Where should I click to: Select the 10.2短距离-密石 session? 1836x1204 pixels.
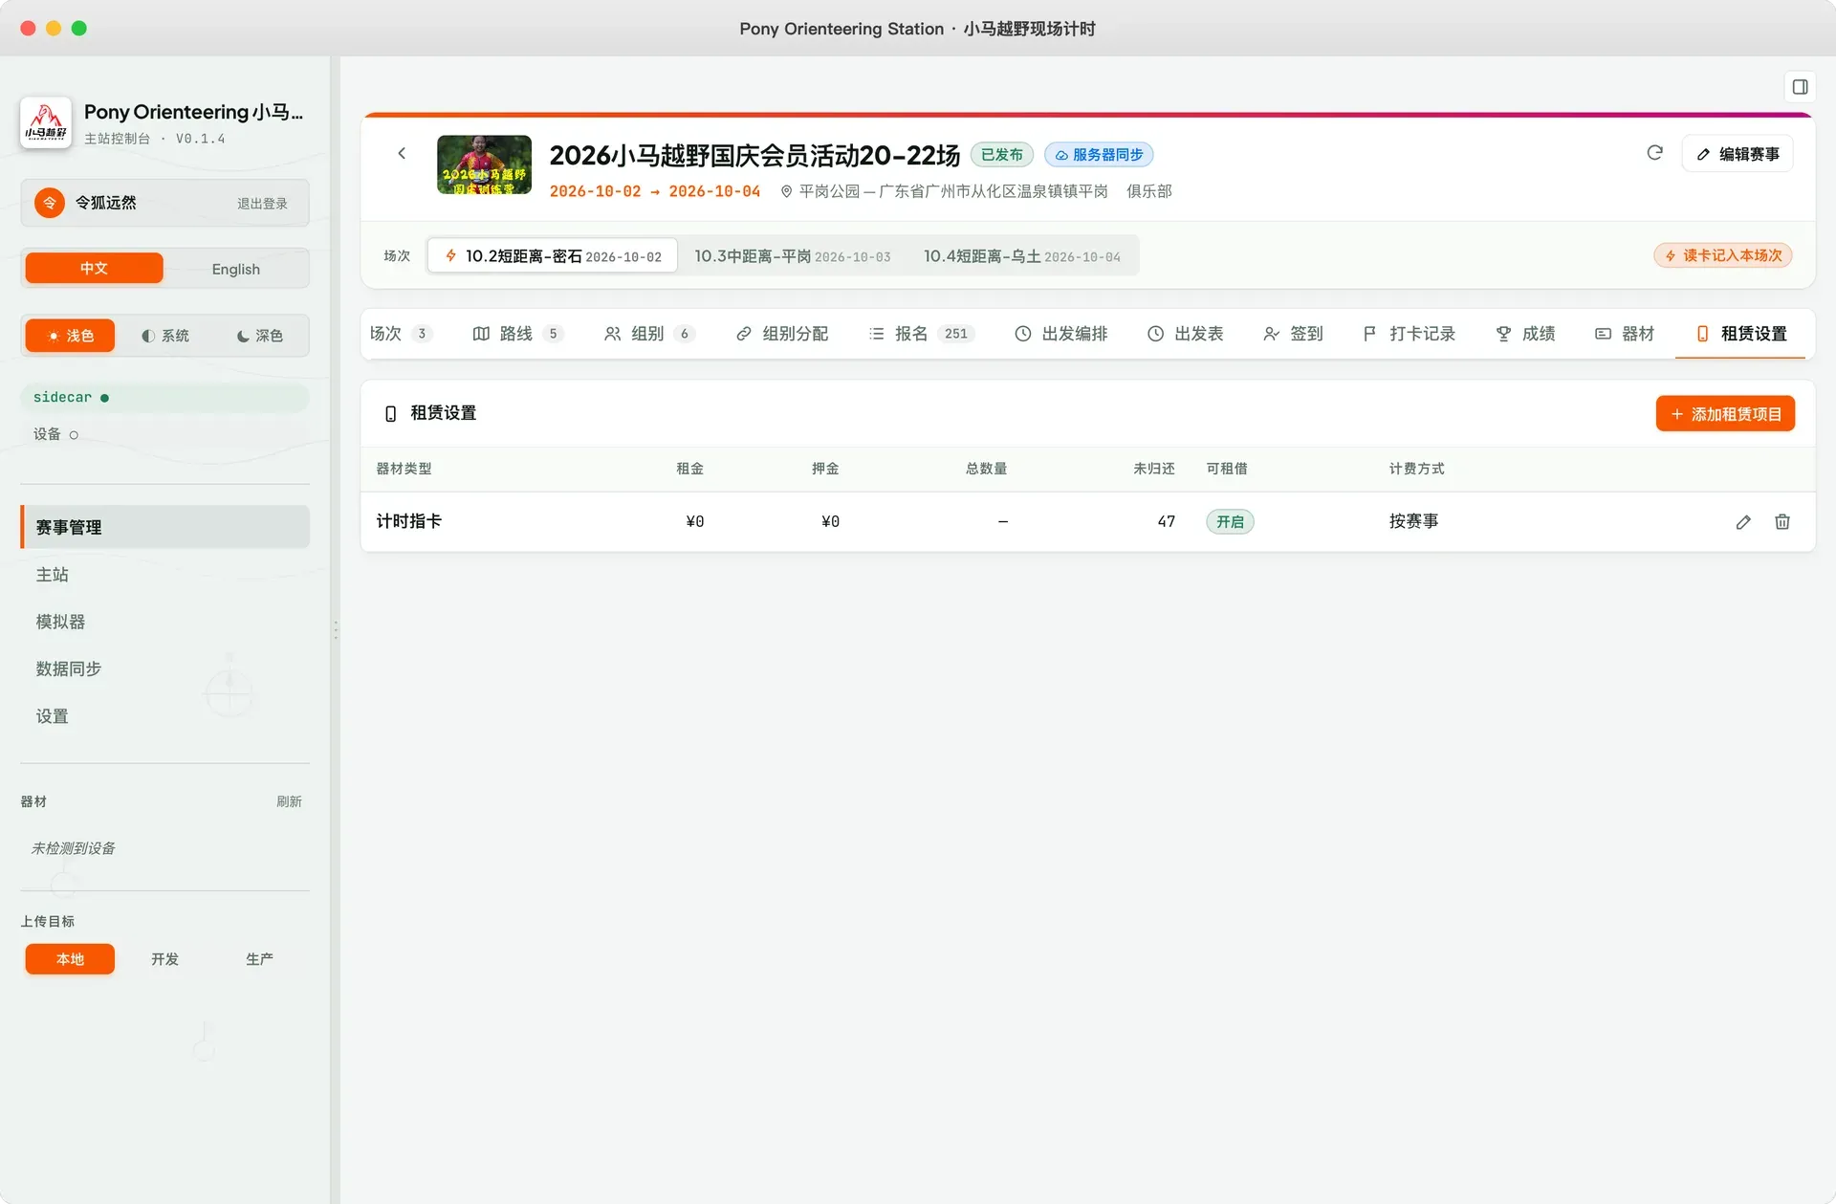[x=553, y=255]
